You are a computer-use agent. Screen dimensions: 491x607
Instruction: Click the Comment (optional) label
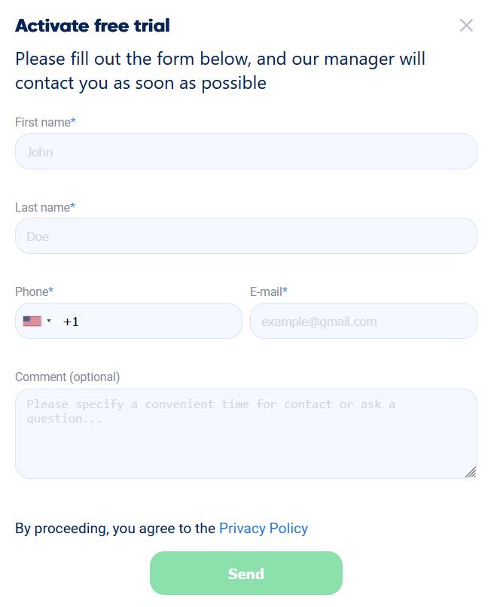pyautogui.click(x=67, y=377)
